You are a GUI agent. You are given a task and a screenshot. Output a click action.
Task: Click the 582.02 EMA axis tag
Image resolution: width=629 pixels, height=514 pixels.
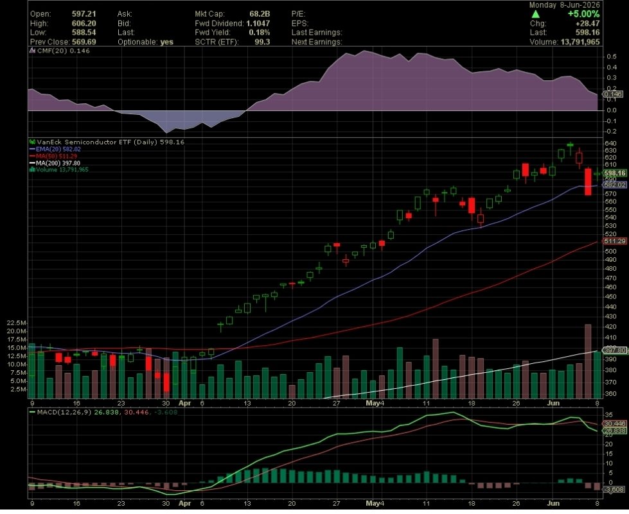(615, 185)
